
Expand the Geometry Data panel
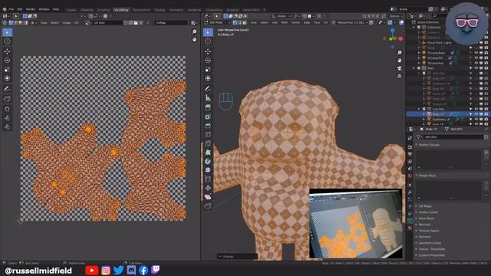click(430, 243)
